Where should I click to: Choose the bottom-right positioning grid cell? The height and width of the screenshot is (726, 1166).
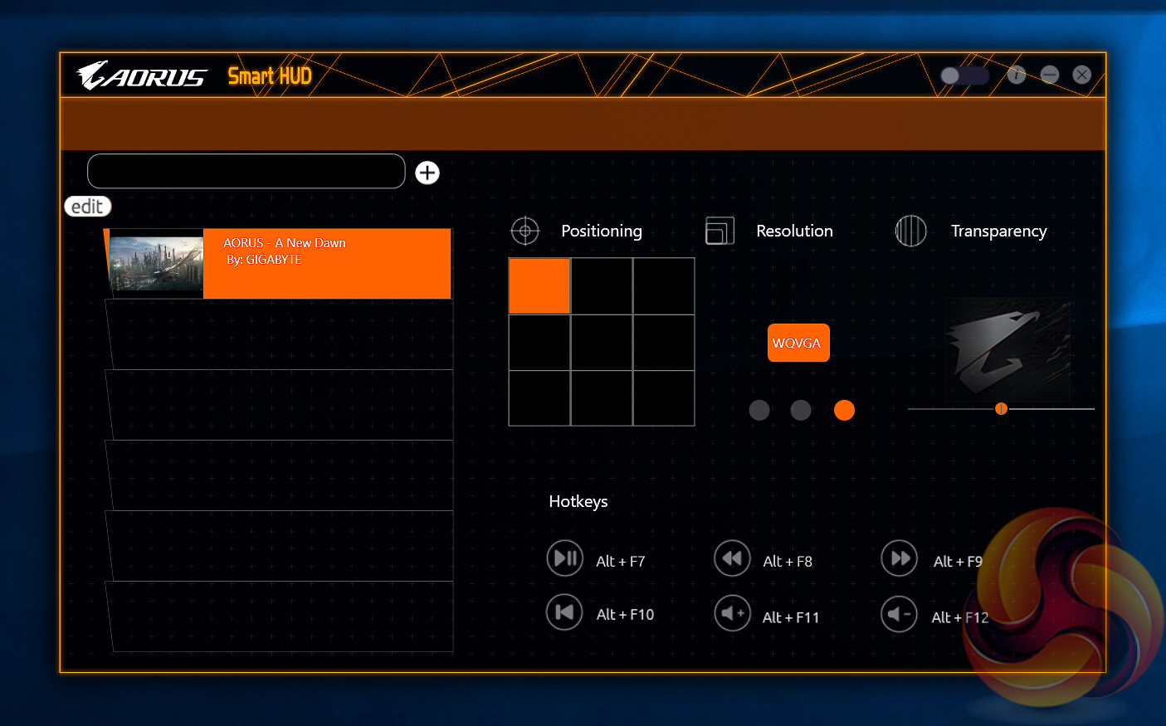coord(664,398)
